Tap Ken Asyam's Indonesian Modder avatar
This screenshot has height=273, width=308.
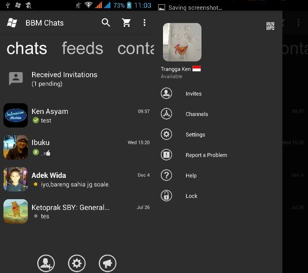tap(15, 115)
